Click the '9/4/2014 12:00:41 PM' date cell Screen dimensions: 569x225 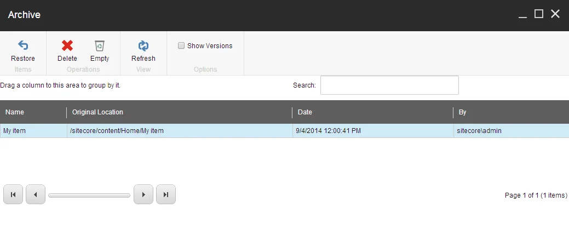(x=373, y=131)
